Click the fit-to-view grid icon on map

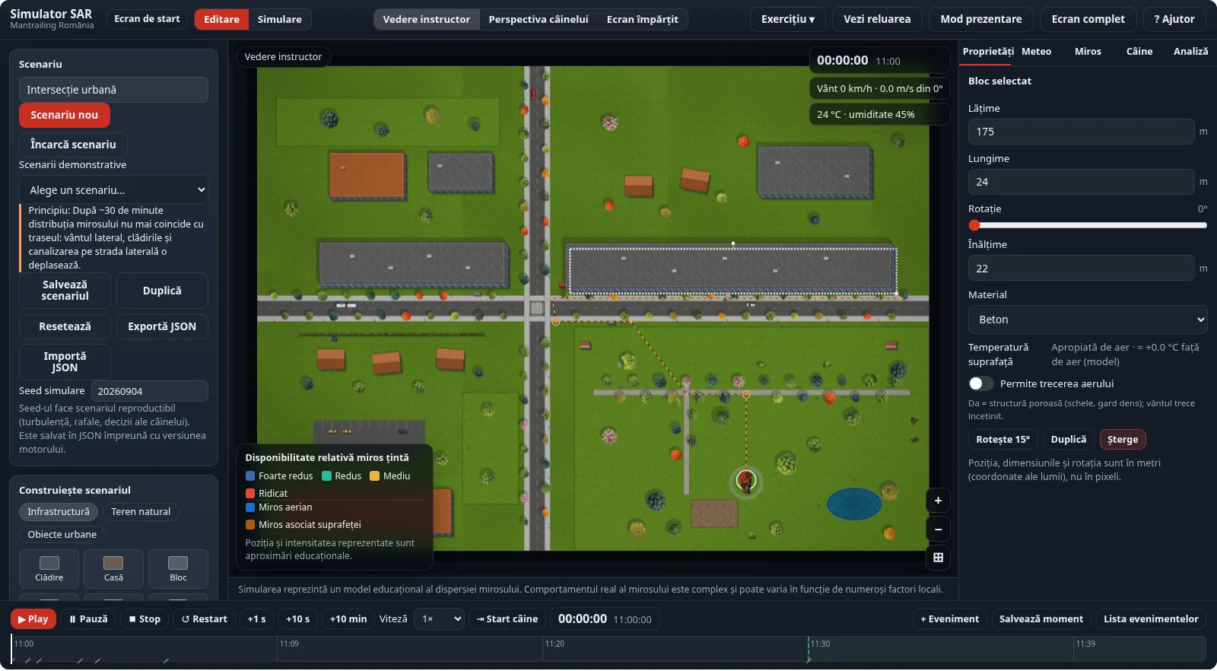(938, 558)
